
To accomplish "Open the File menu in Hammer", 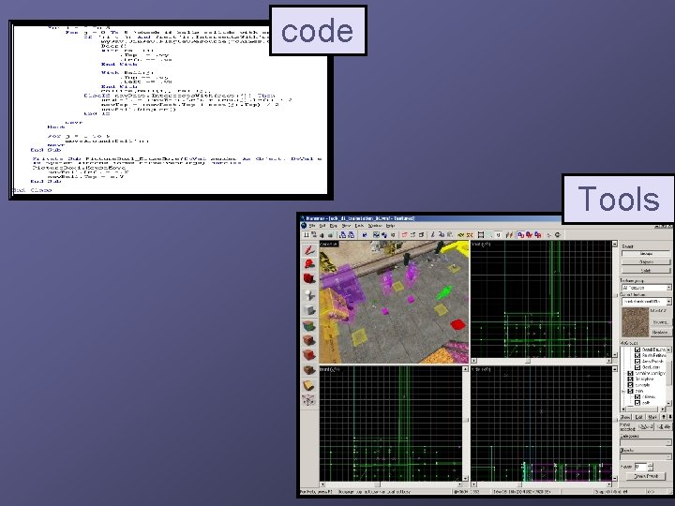I will point(312,226).
